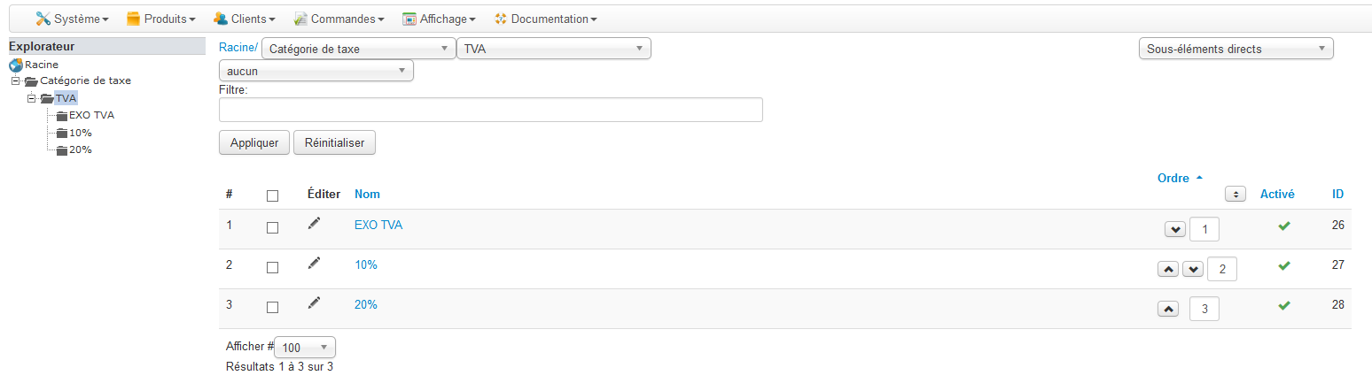This screenshot has height=383, width=1372.
Task: Open the Sous-éléments directs dropdown
Action: (x=1236, y=49)
